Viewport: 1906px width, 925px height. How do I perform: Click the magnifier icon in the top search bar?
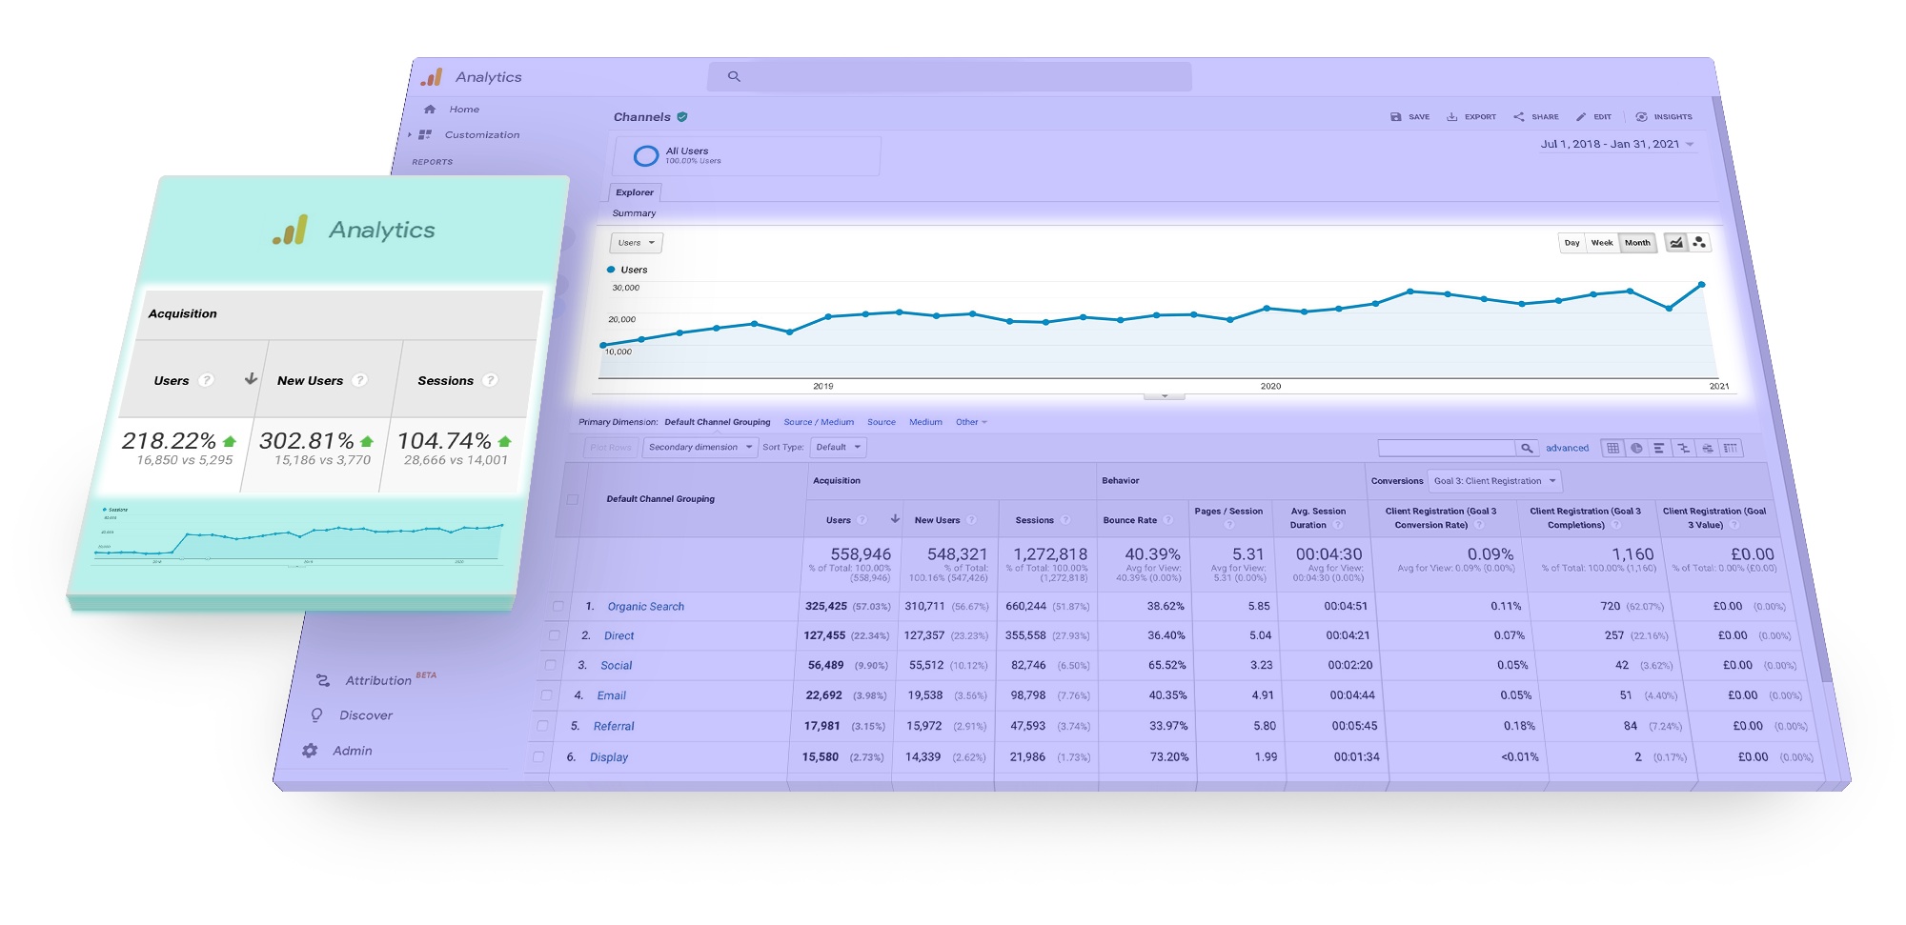(734, 76)
